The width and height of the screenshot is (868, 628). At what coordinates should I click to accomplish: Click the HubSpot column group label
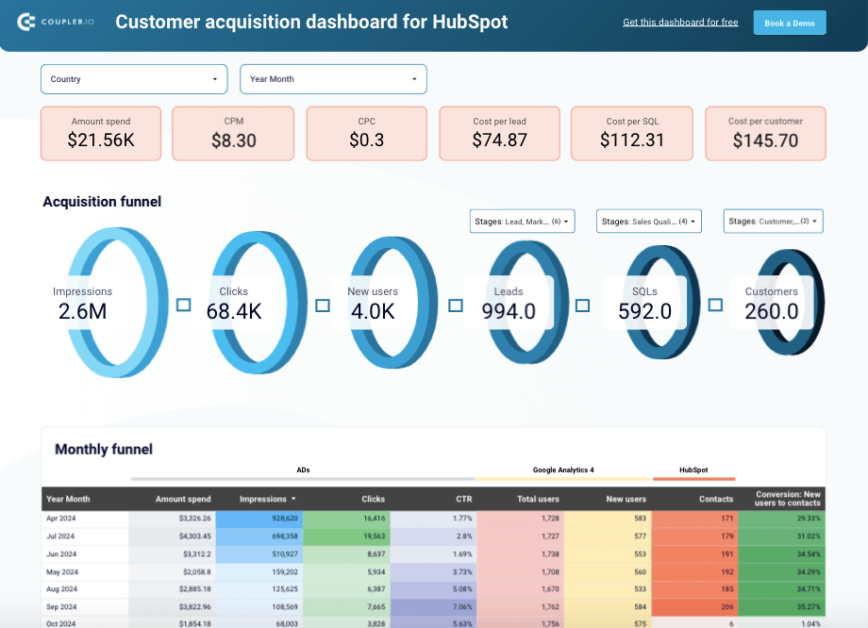pos(693,470)
